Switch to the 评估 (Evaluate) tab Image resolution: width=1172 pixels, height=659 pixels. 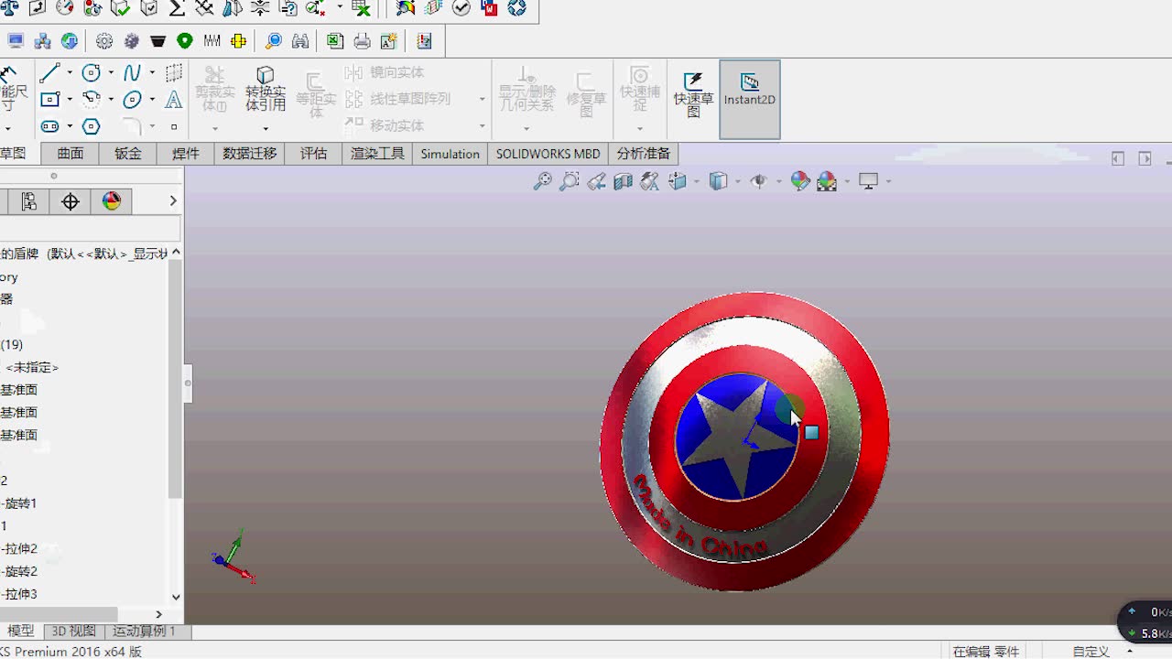click(313, 154)
